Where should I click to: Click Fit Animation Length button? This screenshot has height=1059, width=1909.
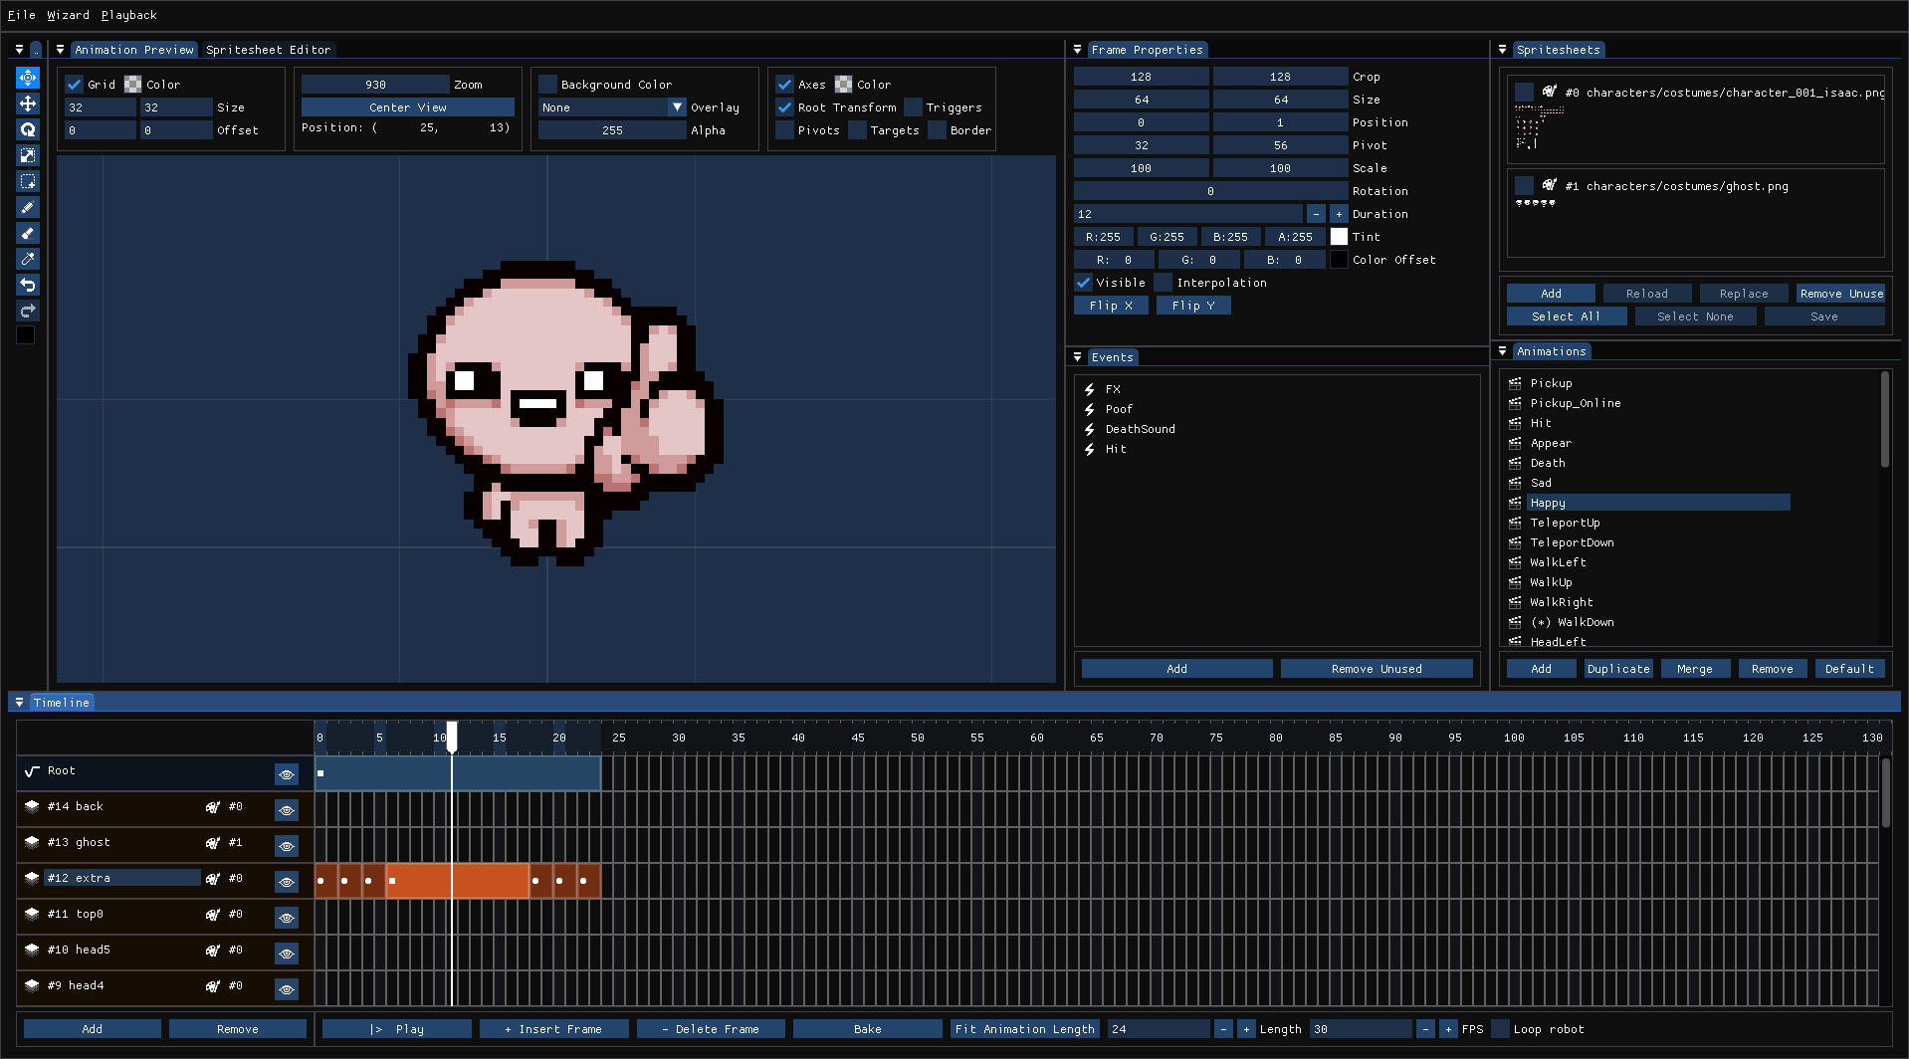click(1024, 1029)
